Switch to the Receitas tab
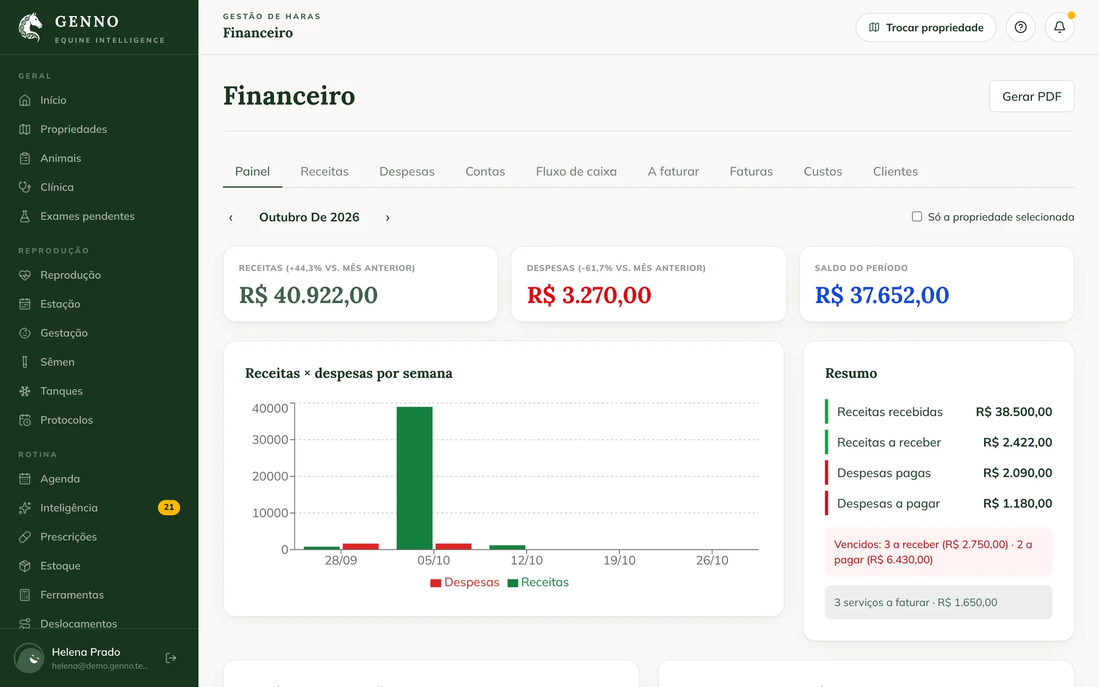 point(325,171)
